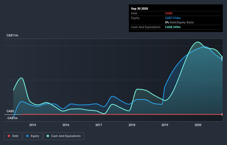Click Cash And Equivalents label in tooltip
Viewport: 227px width, 145px height.
click(x=146, y=27)
